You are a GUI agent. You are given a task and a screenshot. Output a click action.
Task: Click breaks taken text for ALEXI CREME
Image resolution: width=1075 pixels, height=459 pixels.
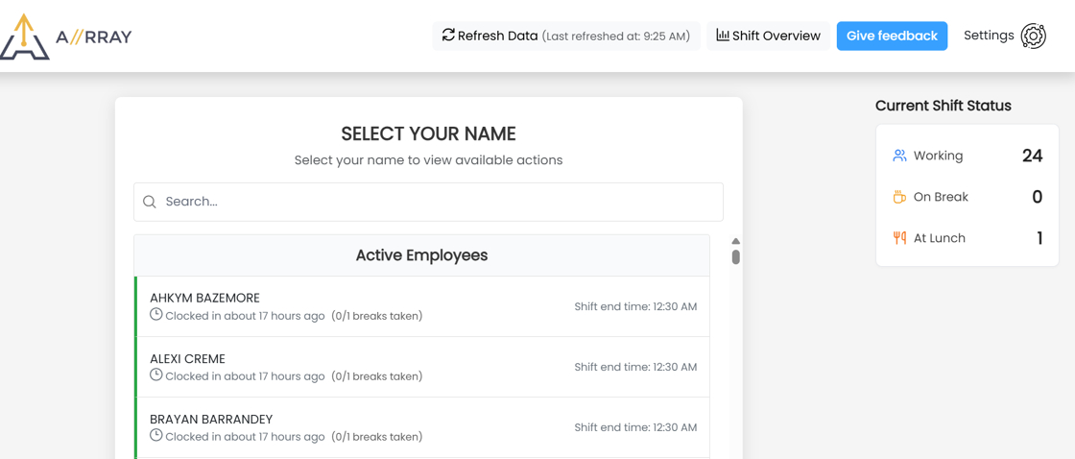tap(377, 376)
